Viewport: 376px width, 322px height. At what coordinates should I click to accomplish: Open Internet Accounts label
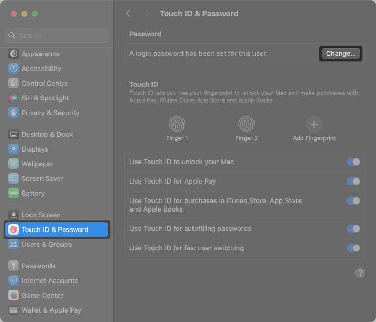(x=50, y=280)
